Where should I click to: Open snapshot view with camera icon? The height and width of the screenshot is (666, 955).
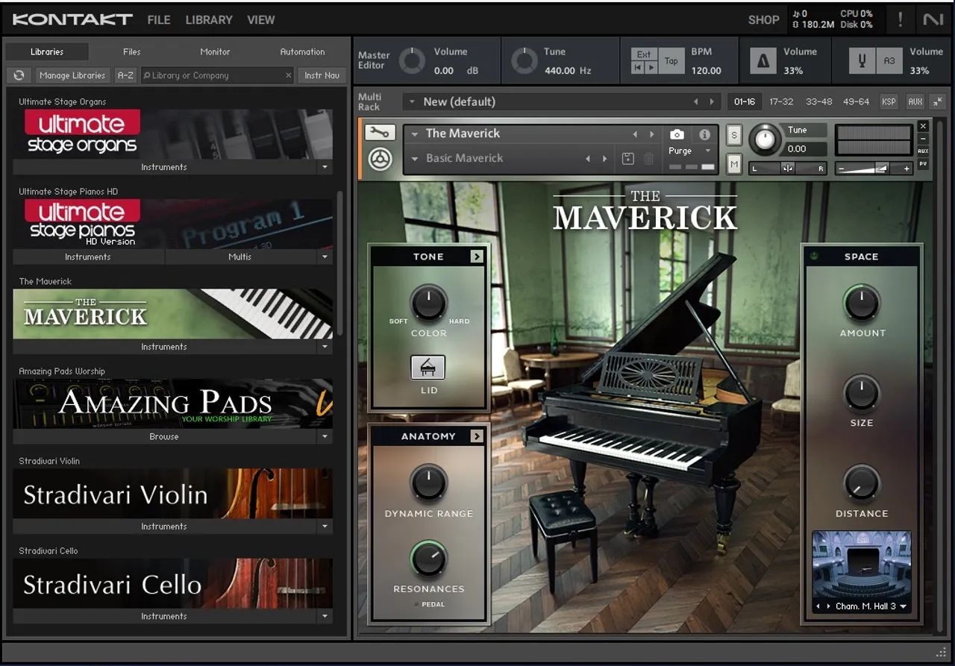[x=677, y=134]
